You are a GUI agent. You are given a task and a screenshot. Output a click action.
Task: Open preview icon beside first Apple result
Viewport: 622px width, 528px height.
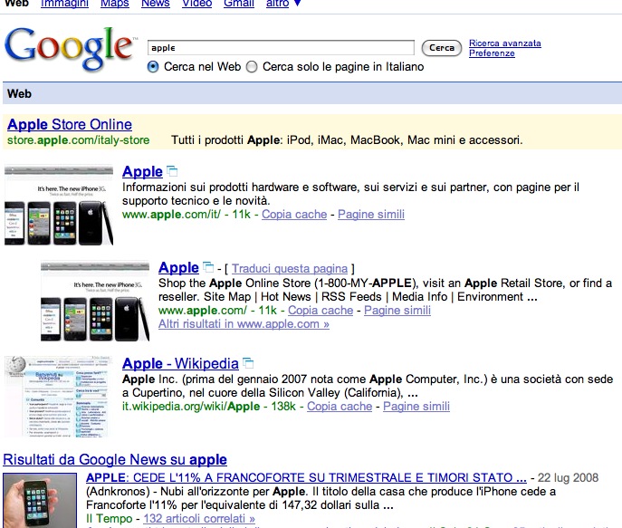click(x=172, y=171)
